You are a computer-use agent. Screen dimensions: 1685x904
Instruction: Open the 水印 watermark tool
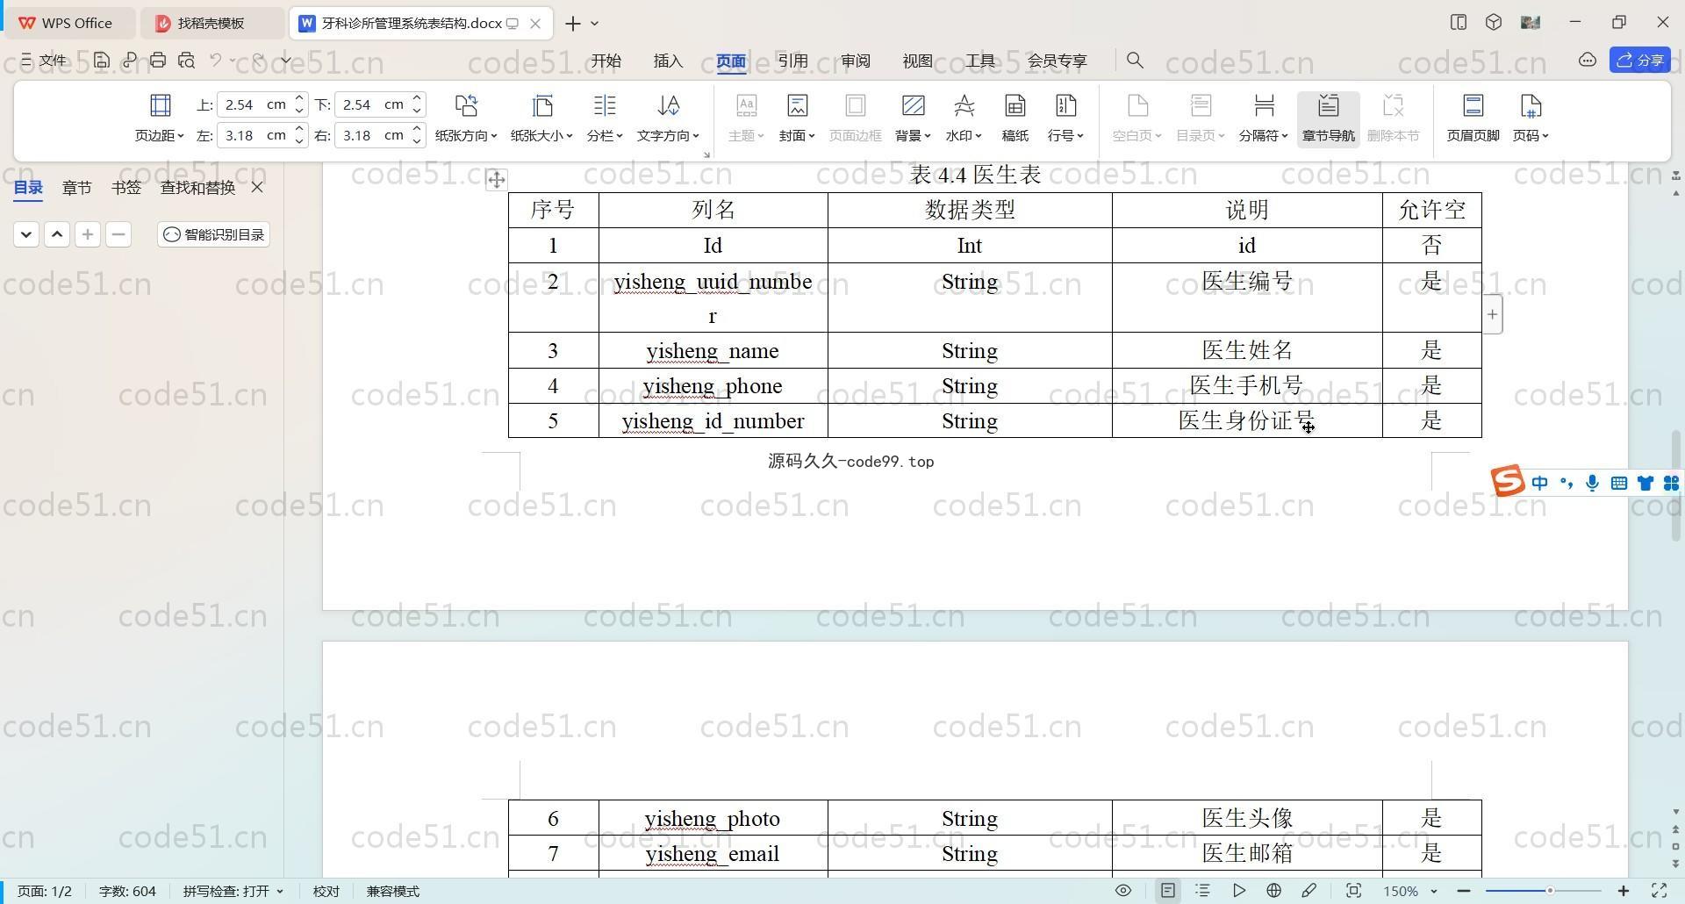[x=964, y=117]
